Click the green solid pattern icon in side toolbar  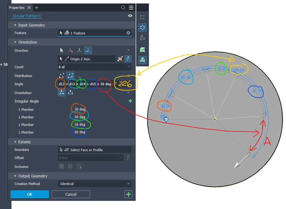142,50
